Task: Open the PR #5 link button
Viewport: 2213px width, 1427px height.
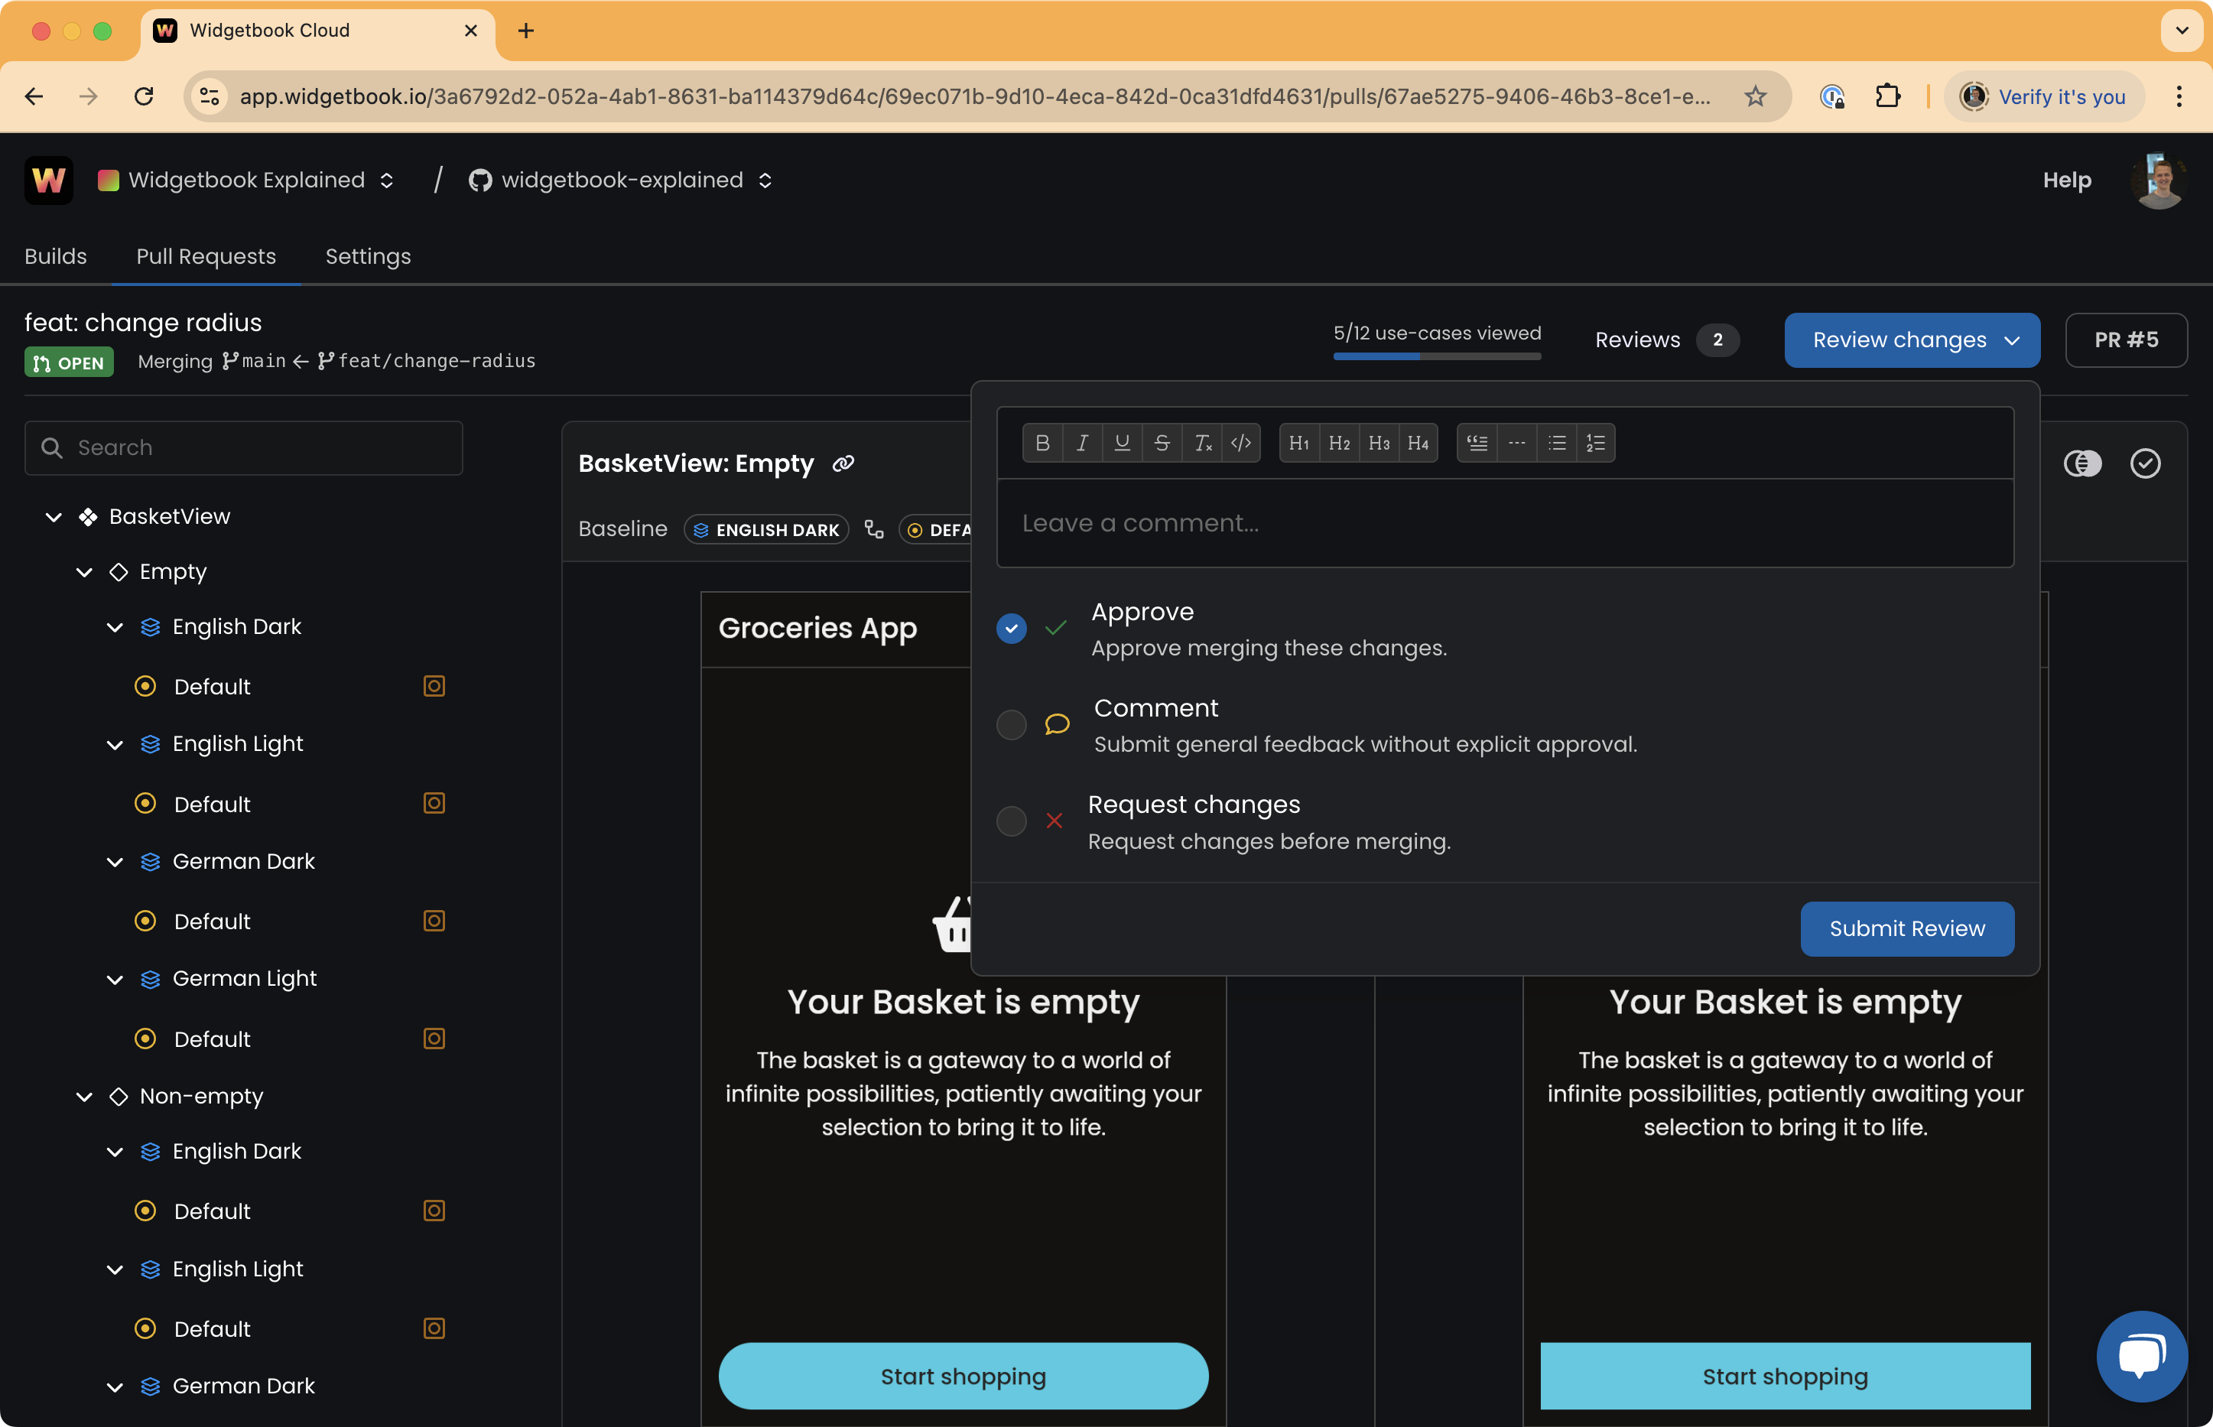Action: [2125, 340]
